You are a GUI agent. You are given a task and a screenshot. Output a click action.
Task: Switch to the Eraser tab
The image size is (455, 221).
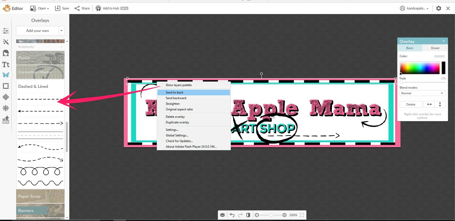pos(435,48)
